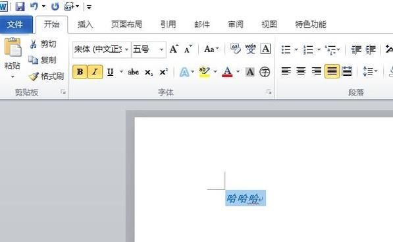This screenshot has width=393, height=242.
Task: Apply yellow text highlight color
Action: (x=204, y=72)
